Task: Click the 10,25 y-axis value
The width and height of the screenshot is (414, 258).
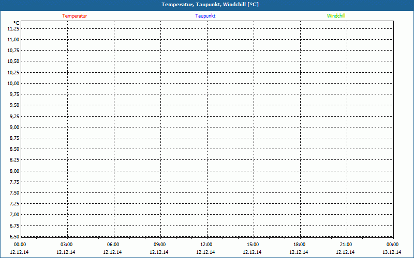Action: (13, 72)
